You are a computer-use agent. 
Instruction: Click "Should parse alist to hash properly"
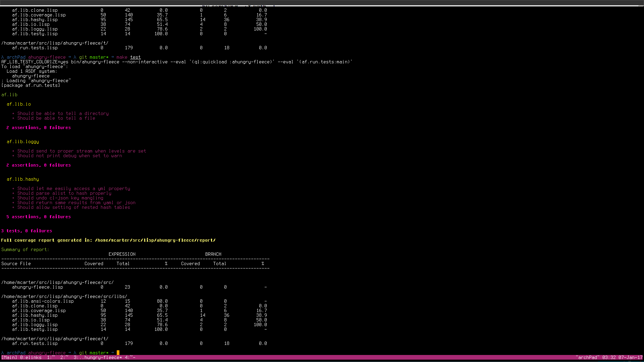(x=64, y=193)
